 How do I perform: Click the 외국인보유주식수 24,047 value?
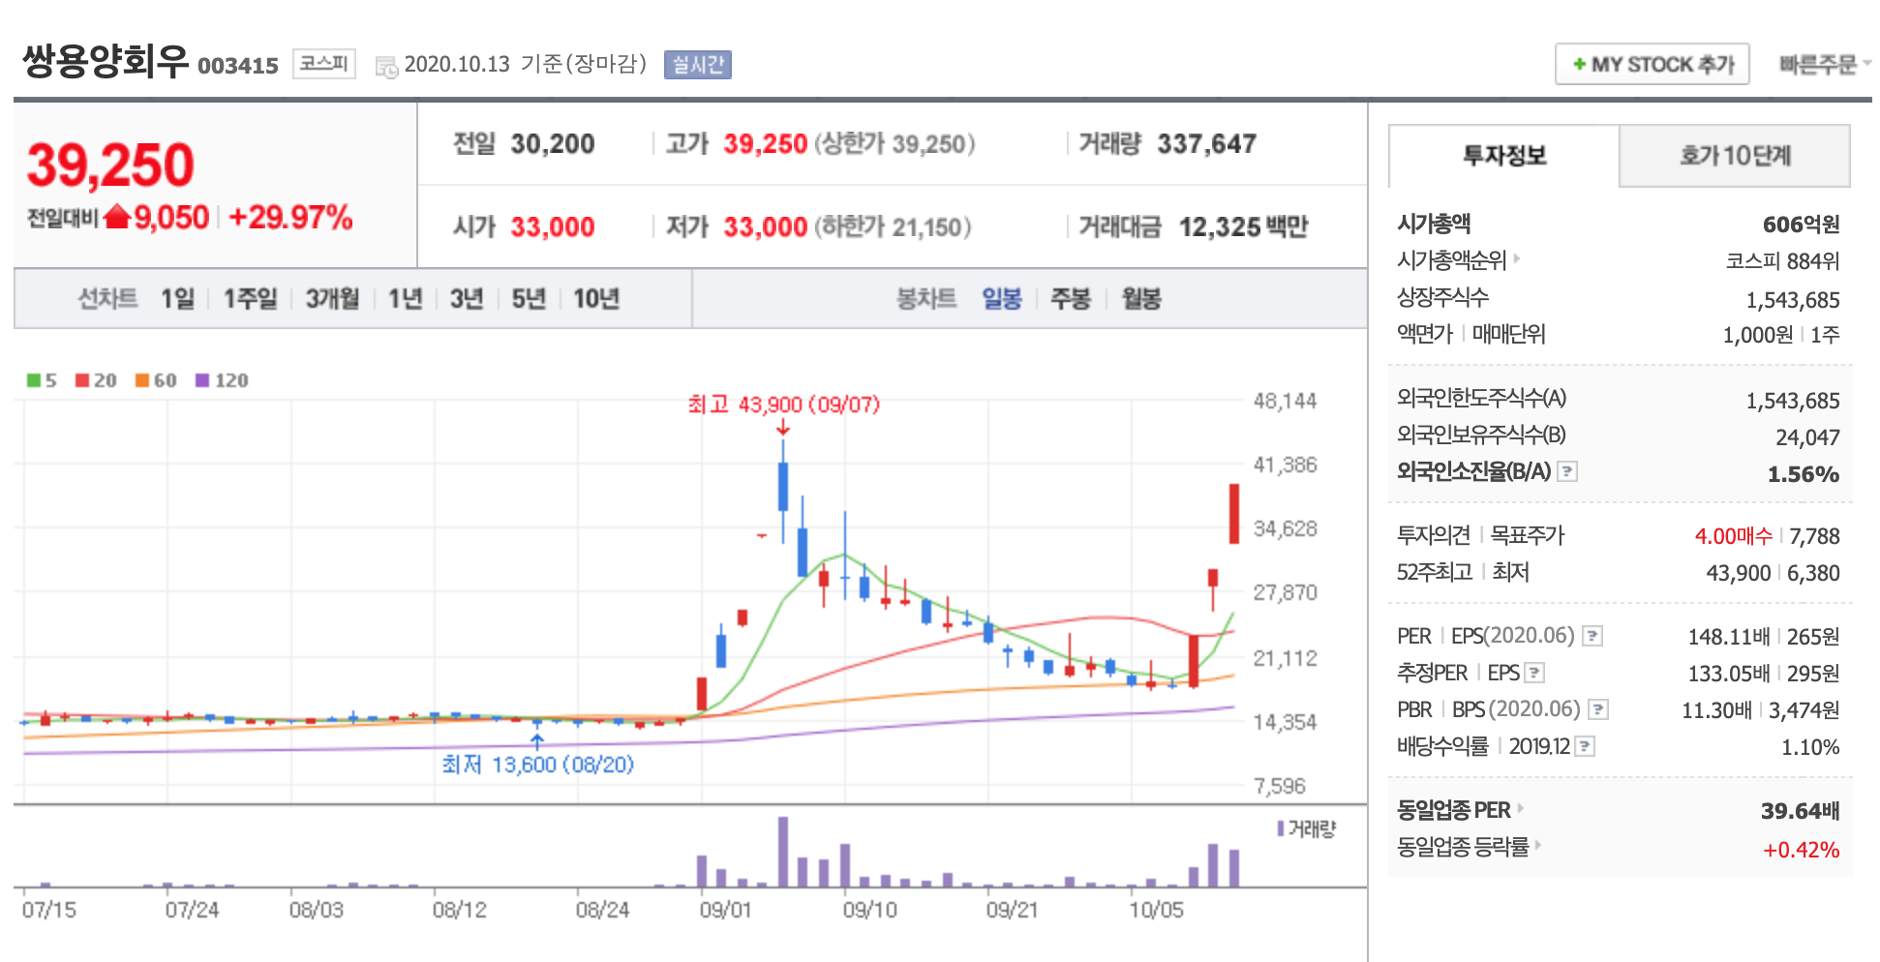(1807, 437)
